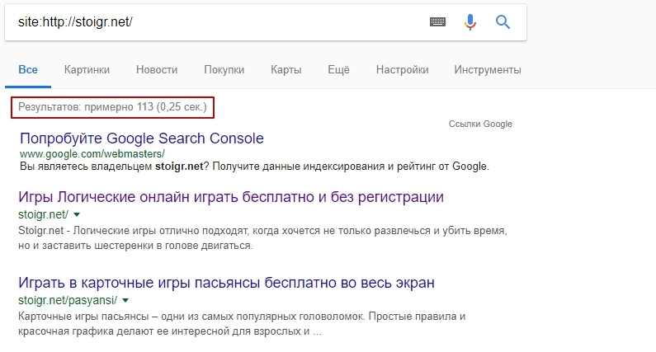The image size is (656, 352).
Task: Click the green stoigr.net/ URL text
Action: point(44,215)
